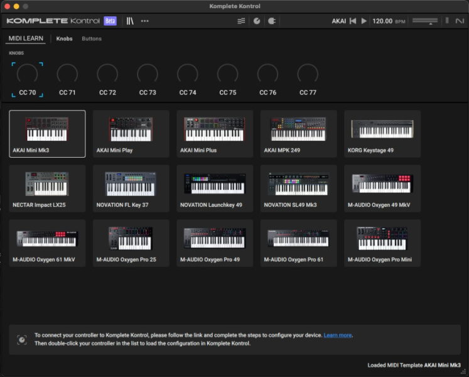Click the MIDI learn knob icon in header

pyautogui.click(x=257, y=21)
